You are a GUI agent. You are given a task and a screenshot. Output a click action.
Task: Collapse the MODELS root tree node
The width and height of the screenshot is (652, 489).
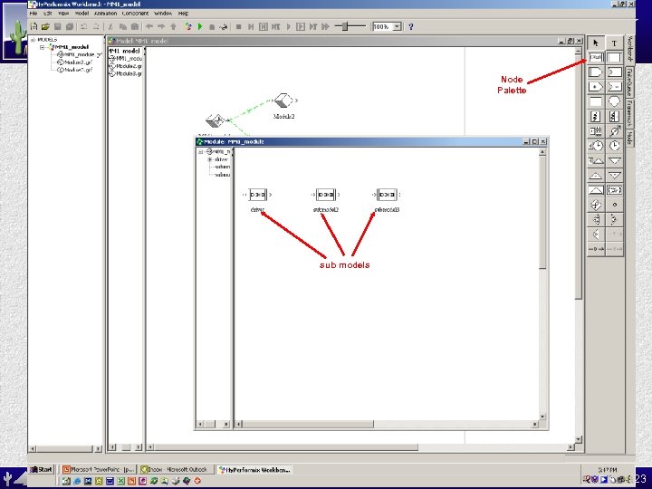coord(33,40)
